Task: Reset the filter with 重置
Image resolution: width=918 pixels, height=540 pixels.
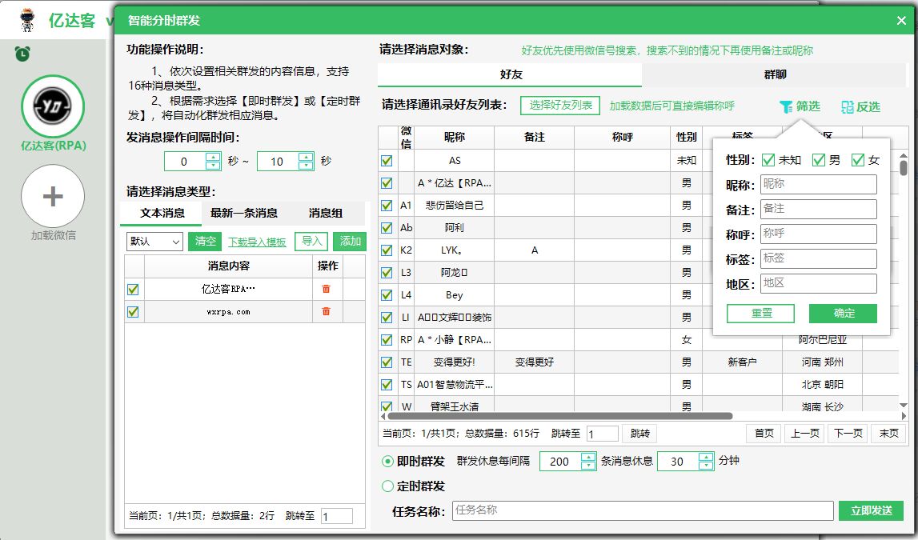Action: [x=760, y=313]
